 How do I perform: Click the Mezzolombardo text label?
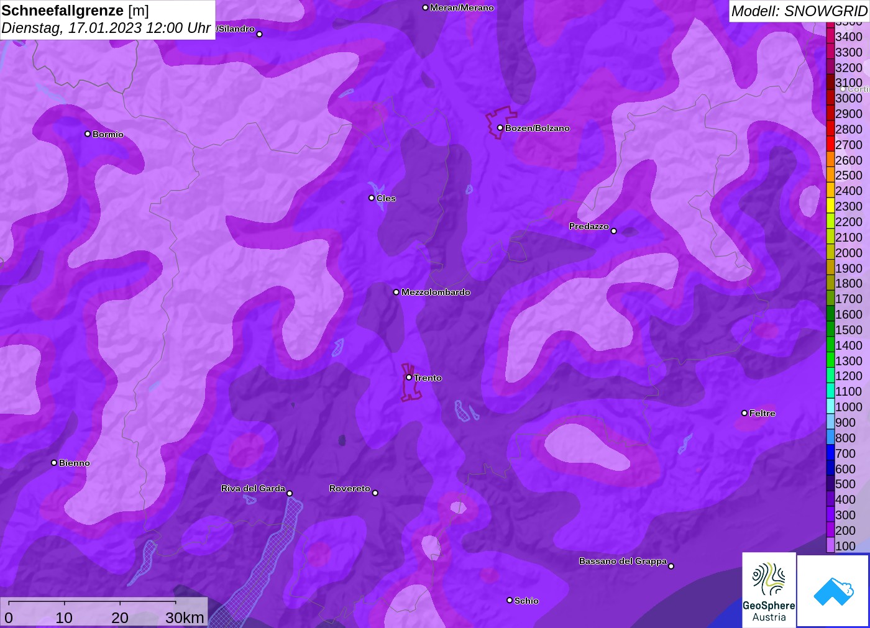[436, 292]
